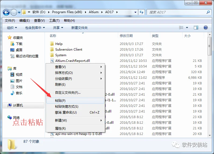214x154 pixels.
Task: Open the 帮助(H) menu
Action: tap(69, 21)
